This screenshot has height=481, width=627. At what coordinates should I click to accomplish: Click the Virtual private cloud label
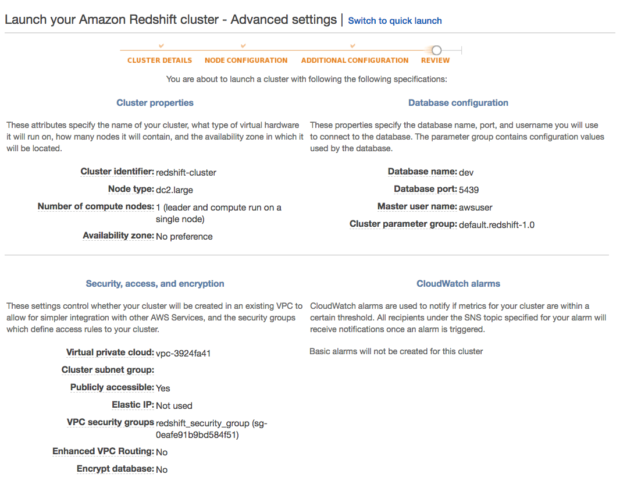pyautogui.click(x=110, y=353)
